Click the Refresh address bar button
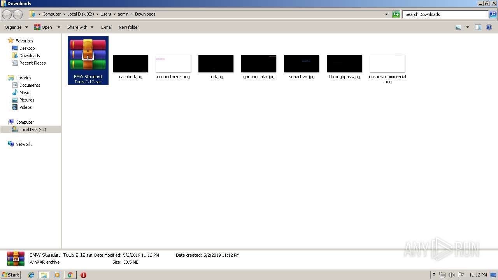This screenshot has width=498, height=280. 396,14
